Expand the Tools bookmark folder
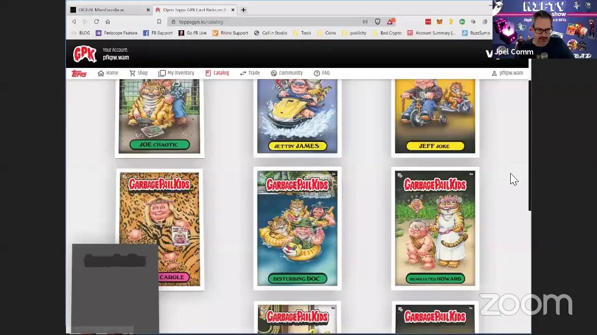 pyautogui.click(x=302, y=33)
